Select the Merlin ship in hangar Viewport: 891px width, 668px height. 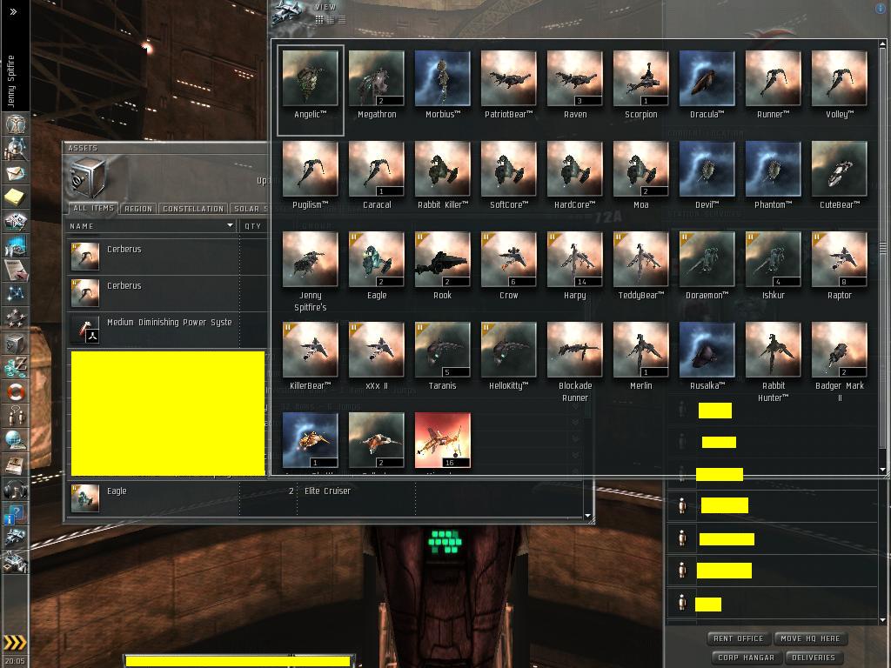641,356
